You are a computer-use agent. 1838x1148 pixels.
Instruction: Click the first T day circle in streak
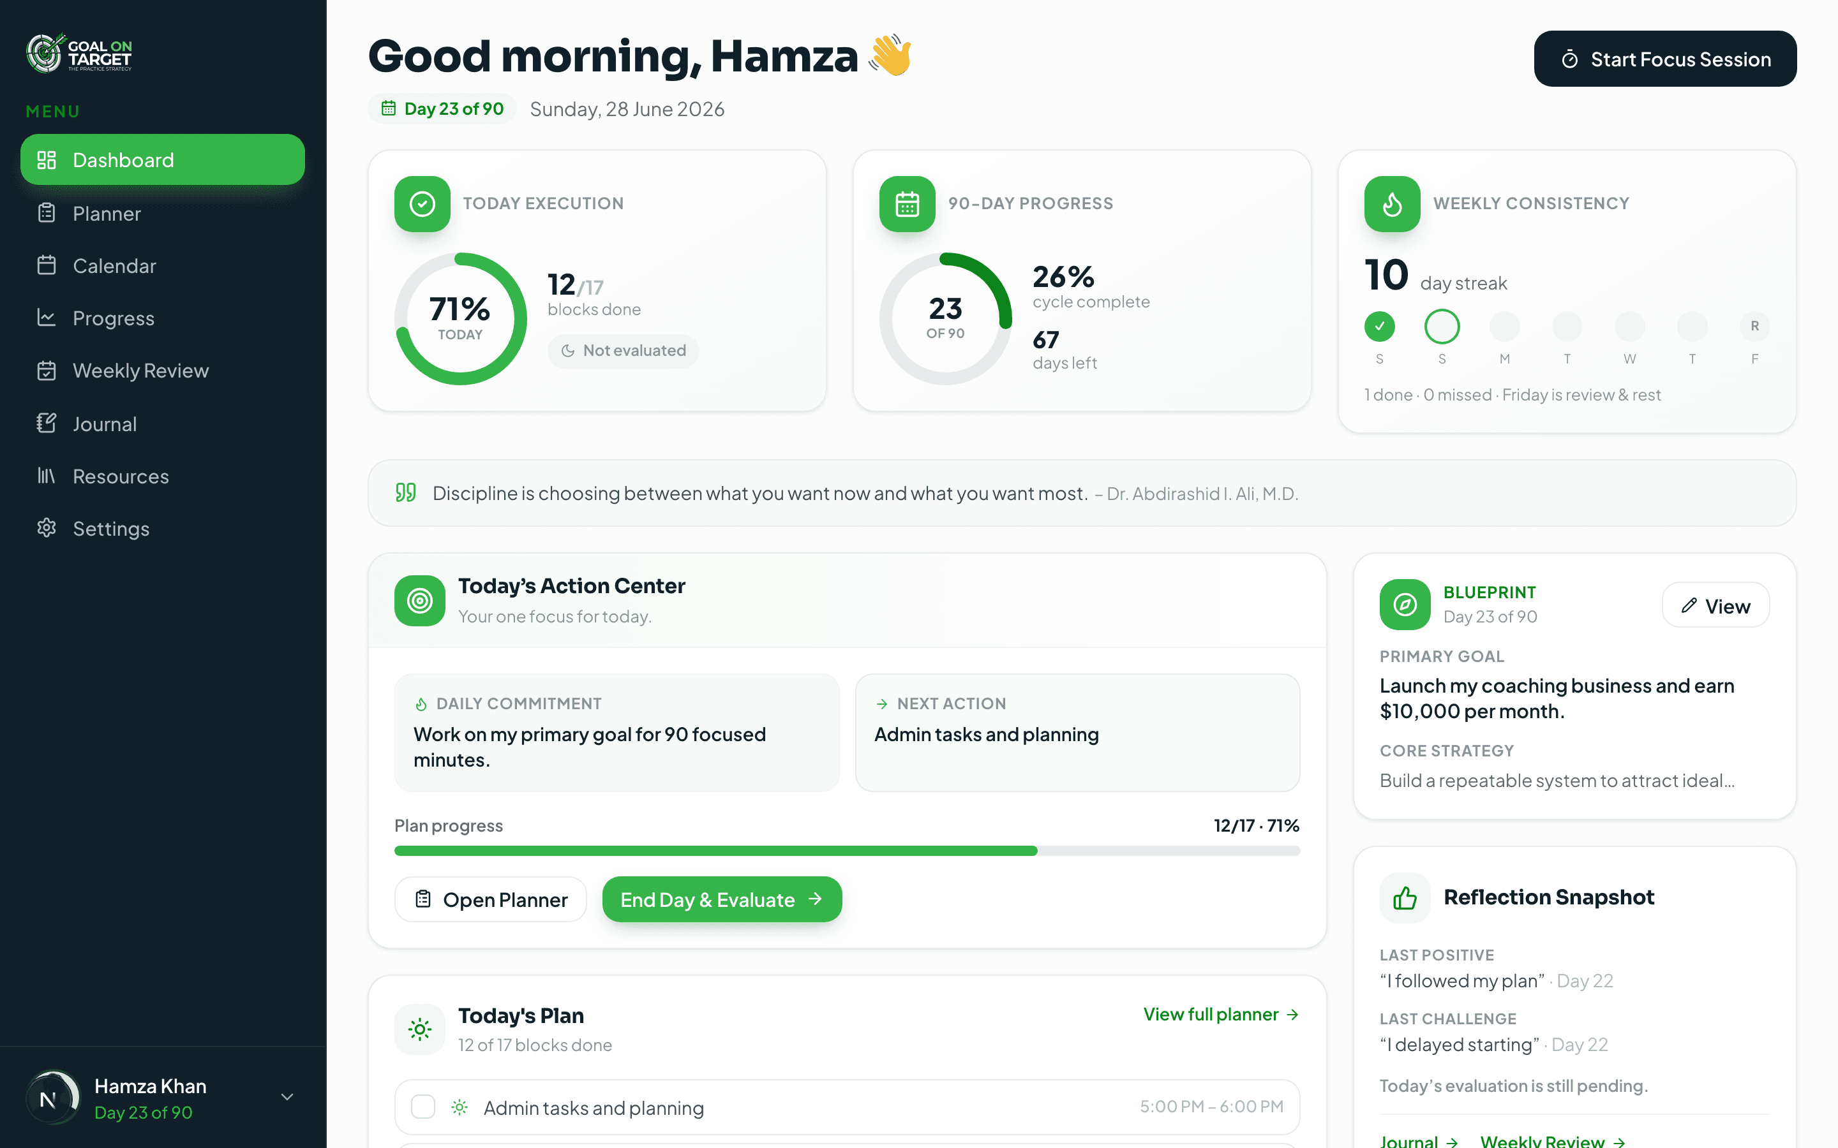[x=1567, y=327]
